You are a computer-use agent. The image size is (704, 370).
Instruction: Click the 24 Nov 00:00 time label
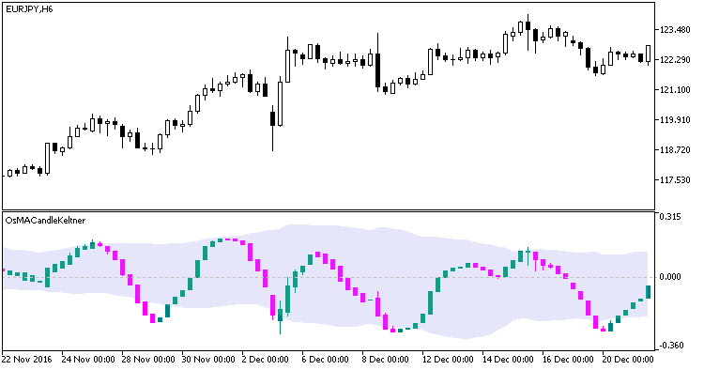tap(88, 360)
